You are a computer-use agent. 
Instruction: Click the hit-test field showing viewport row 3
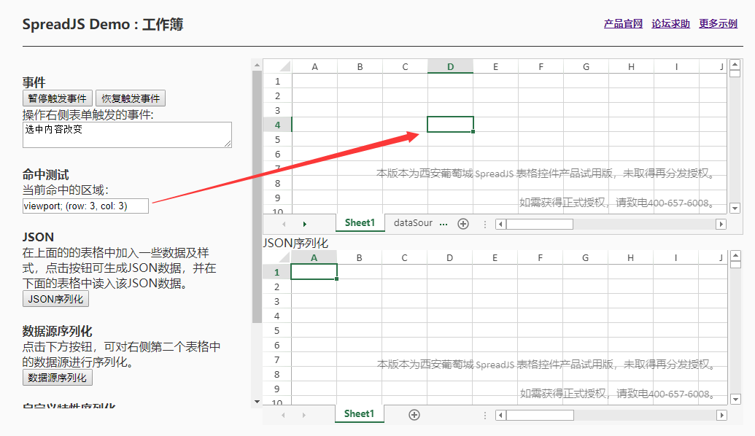[85, 206]
